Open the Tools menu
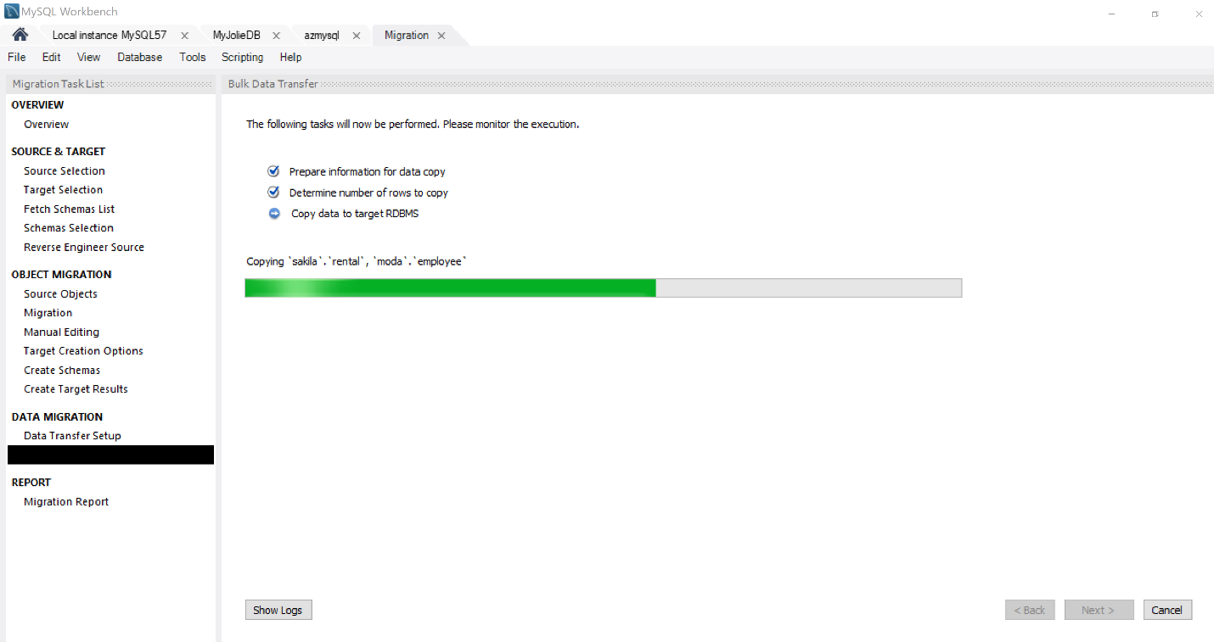 [x=193, y=57]
